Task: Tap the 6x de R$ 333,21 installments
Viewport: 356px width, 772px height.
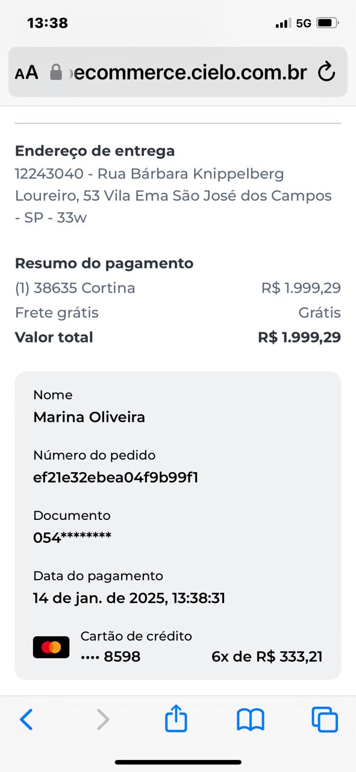Action: 267,657
